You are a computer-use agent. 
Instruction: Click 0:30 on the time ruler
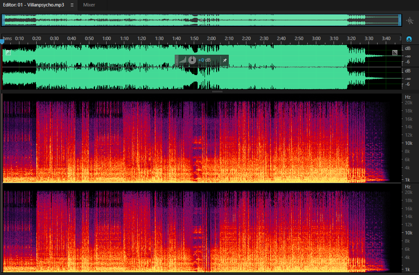pos(54,38)
